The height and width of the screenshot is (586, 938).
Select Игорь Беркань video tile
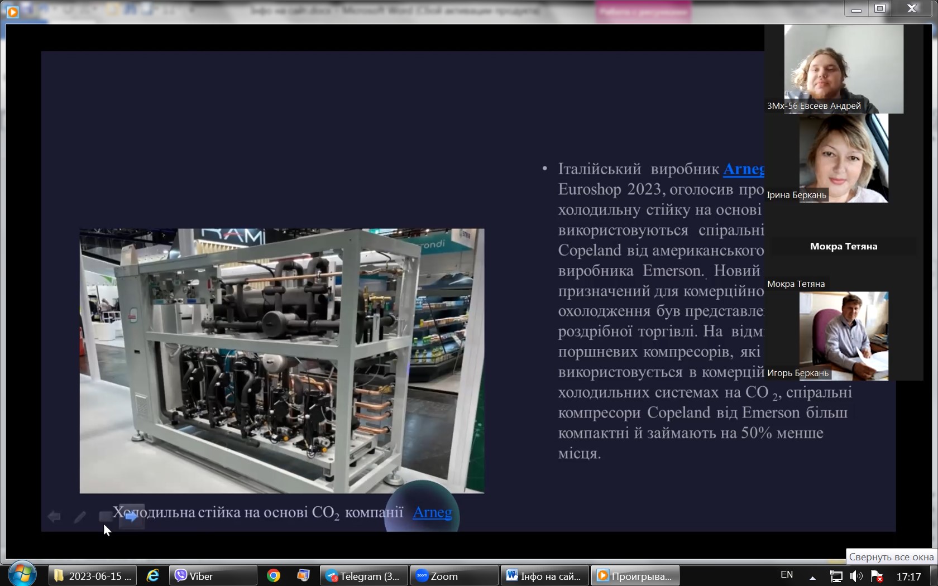click(x=844, y=336)
